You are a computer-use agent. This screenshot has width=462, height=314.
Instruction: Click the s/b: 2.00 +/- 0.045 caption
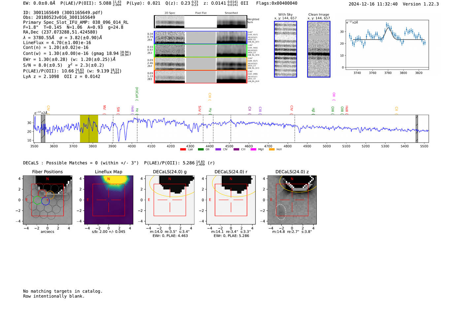pos(109,232)
